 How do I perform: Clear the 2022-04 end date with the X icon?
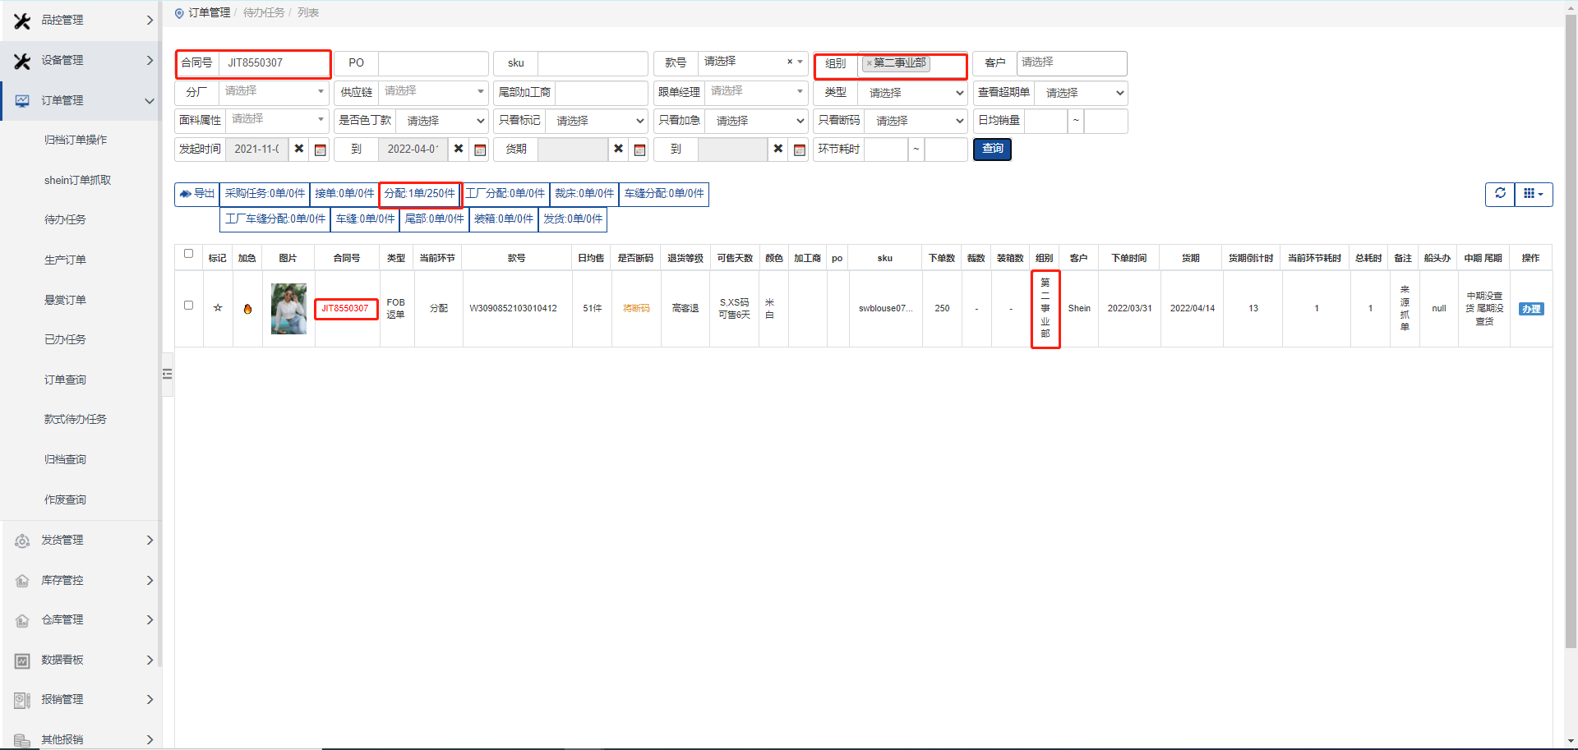(459, 149)
